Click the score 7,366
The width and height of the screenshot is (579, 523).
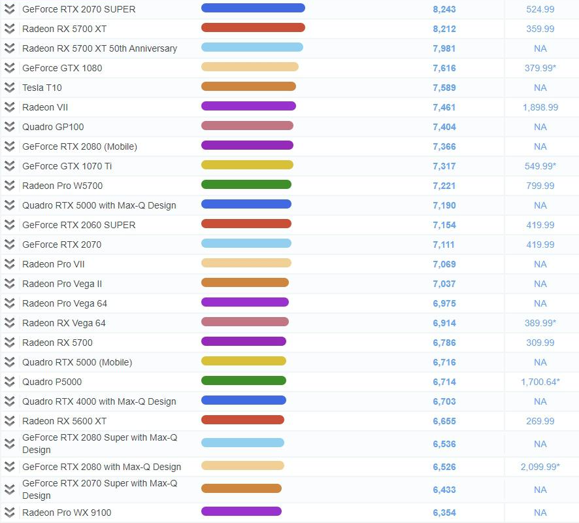(x=444, y=146)
